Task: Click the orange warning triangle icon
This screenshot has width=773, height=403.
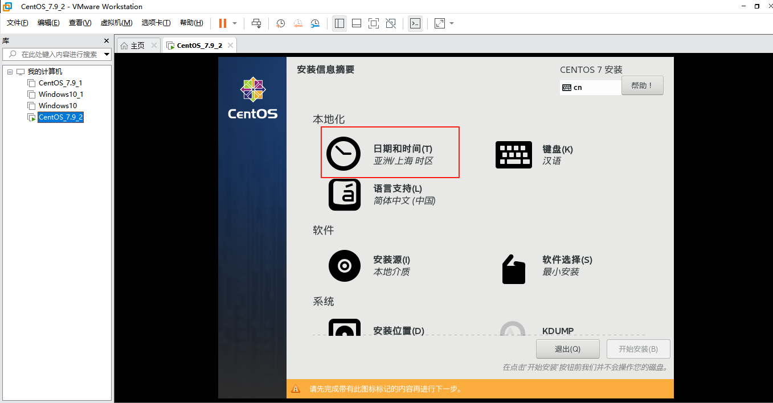Action: (x=296, y=389)
